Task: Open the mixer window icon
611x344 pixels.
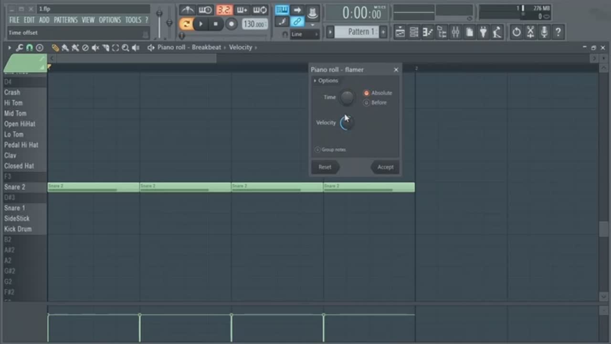Action: tap(455, 32)
